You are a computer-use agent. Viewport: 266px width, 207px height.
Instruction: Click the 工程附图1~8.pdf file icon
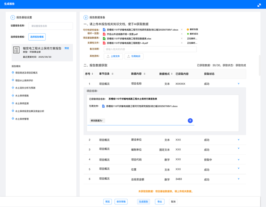[104, 43]
